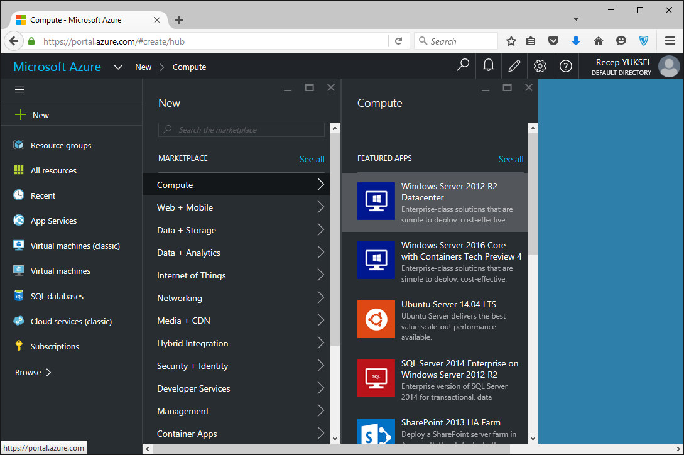Viewport: 684px width, 455px height.
Task: Open the help question mark icon
Action: [566, 66]
